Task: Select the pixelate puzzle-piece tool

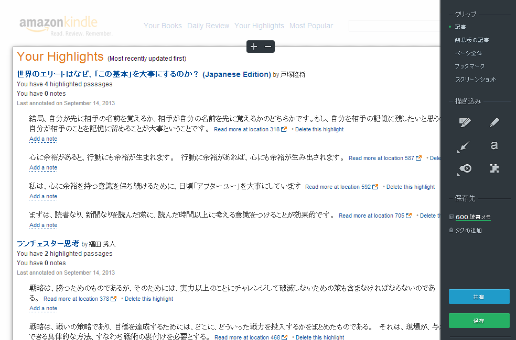Action: 494,168
